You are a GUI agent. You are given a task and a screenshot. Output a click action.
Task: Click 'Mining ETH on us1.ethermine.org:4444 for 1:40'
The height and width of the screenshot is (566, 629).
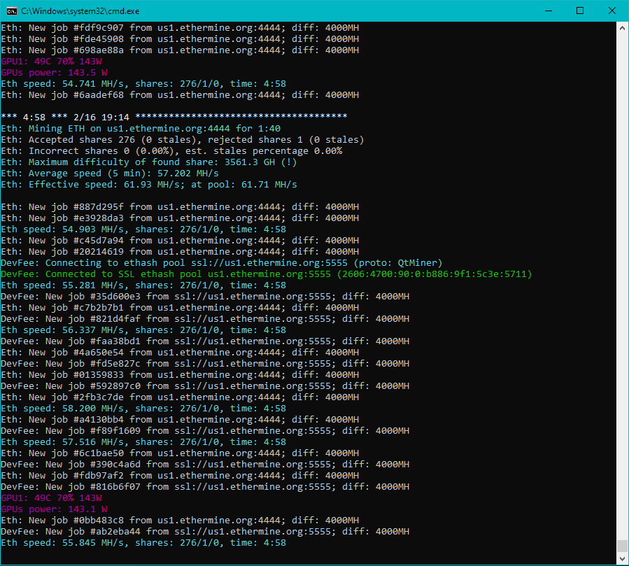(x=141, y=128)
